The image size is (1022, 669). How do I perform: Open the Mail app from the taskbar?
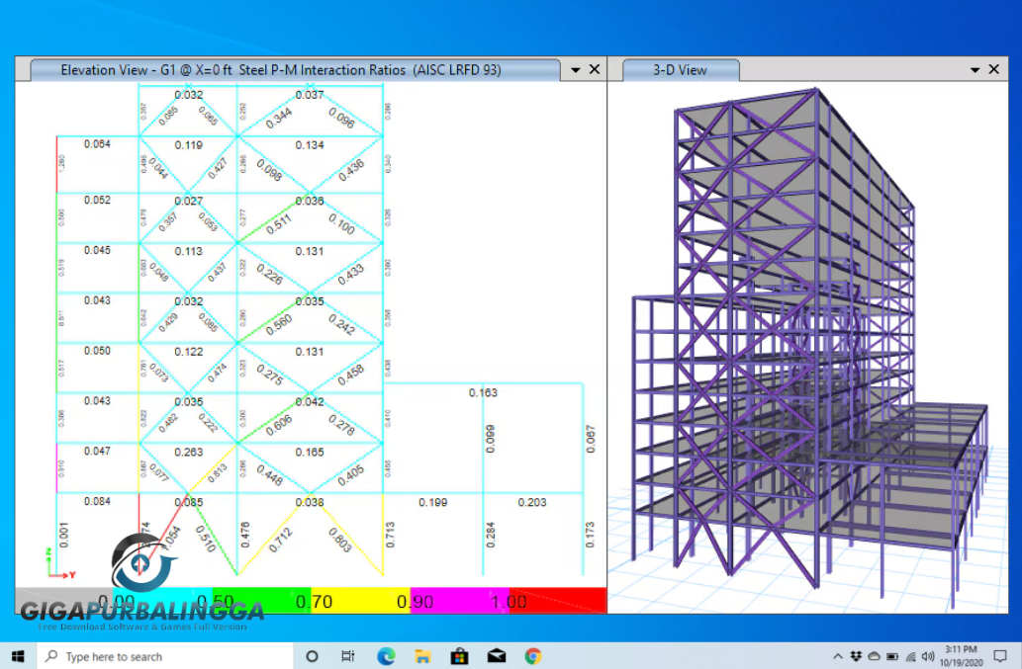point(496,655)
